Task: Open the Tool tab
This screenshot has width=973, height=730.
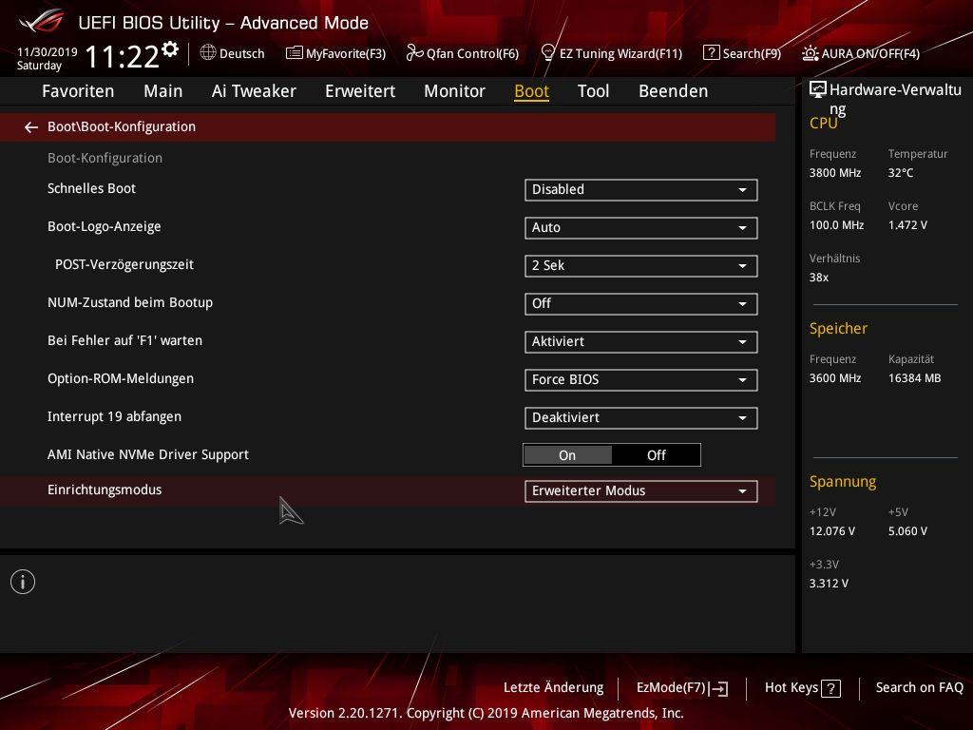Action: [x=593, y=91]
